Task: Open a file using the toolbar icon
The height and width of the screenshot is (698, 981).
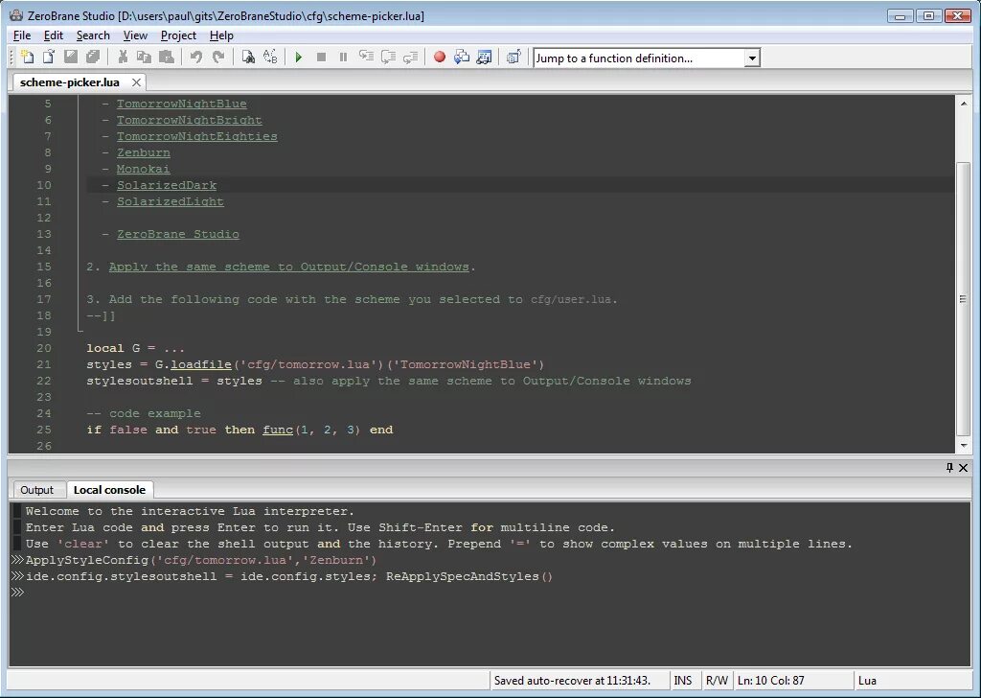Action: click(x=49, y=57)
